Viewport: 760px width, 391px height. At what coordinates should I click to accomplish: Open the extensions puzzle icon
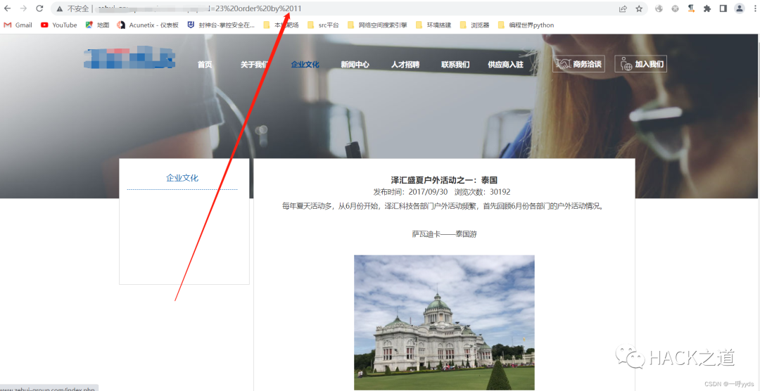pos(707,8)
